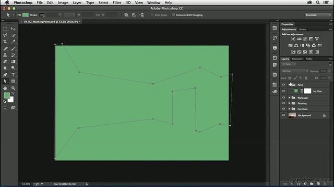Add a Curves adjustment
334x187 pixels.
(x=305, y=39)
